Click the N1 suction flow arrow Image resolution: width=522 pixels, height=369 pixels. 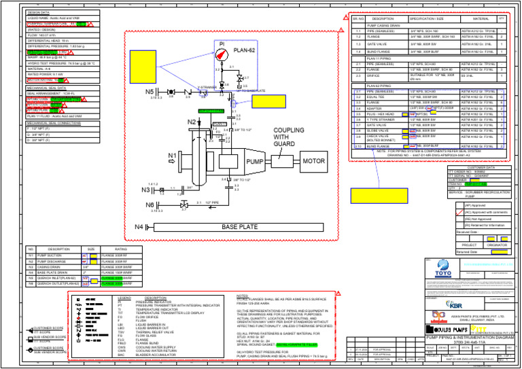[172, 161]
